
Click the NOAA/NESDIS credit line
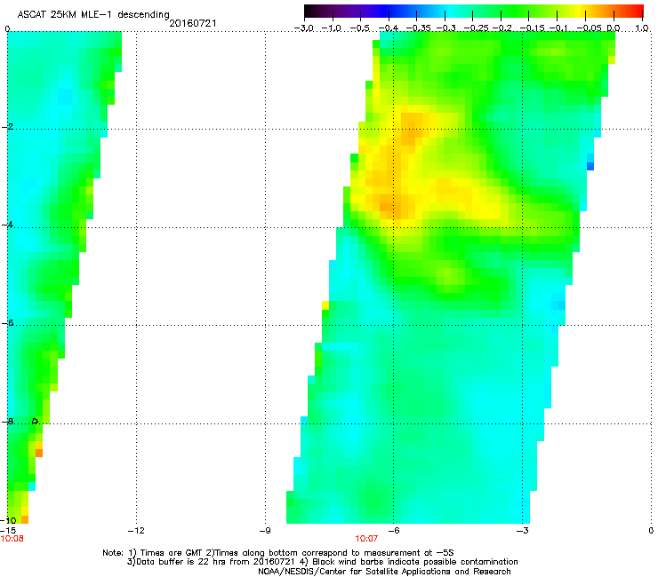point(384,572)
